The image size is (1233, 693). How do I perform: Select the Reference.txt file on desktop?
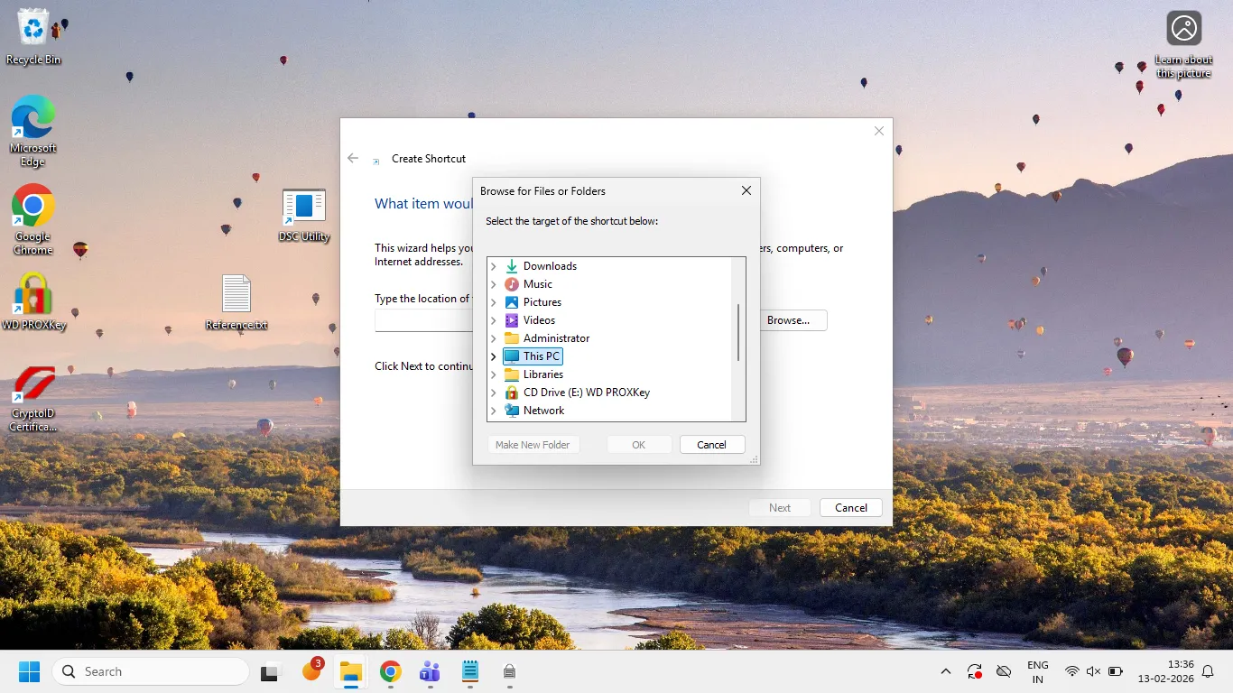236,302
